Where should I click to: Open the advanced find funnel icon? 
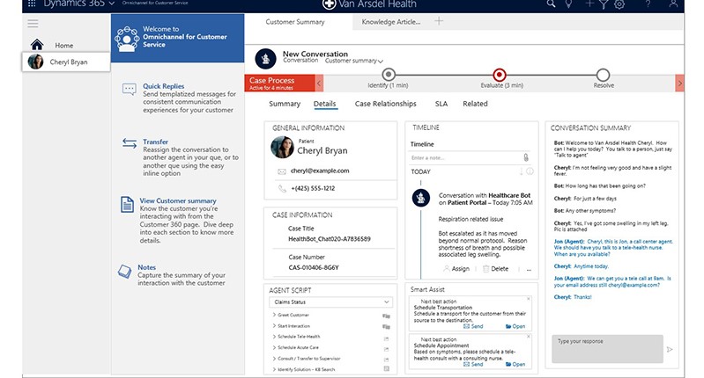click(604, 4)
